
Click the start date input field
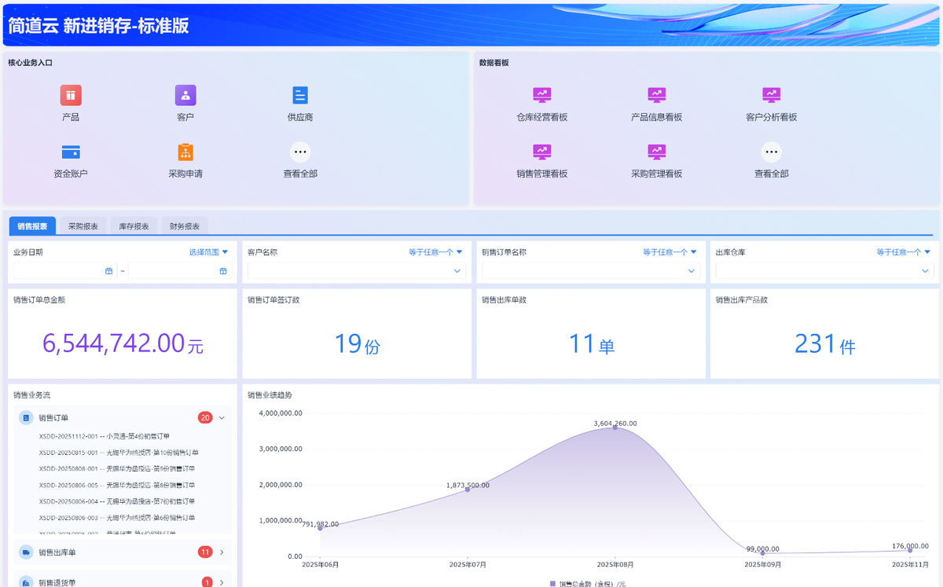(x=64, y=271)
